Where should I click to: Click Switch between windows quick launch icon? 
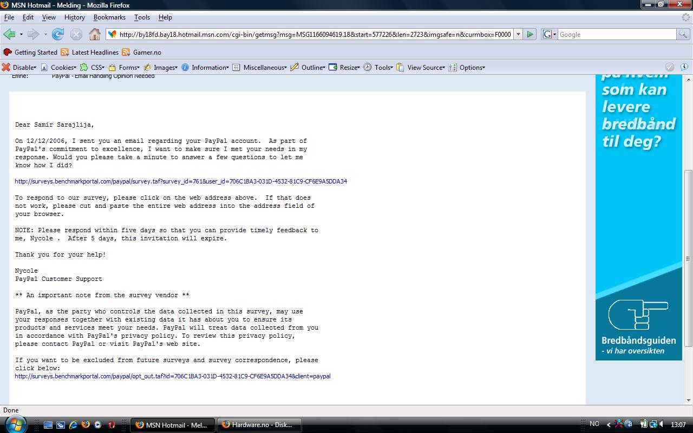(x=61, y=425)
